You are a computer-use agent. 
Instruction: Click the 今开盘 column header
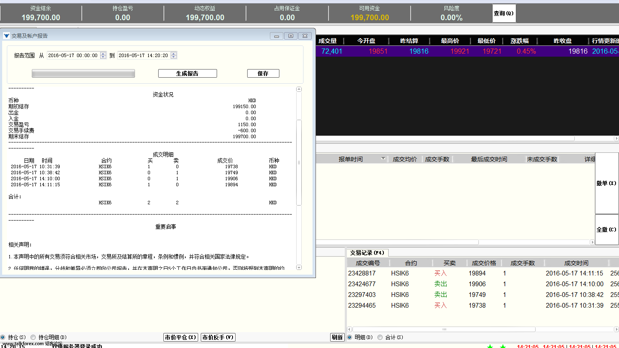click(x=366, y=41)
